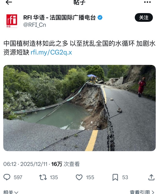Follow the account with the 关注 button
The height and width of the screenshot is (194, 159).
click(x=144, y=17)
